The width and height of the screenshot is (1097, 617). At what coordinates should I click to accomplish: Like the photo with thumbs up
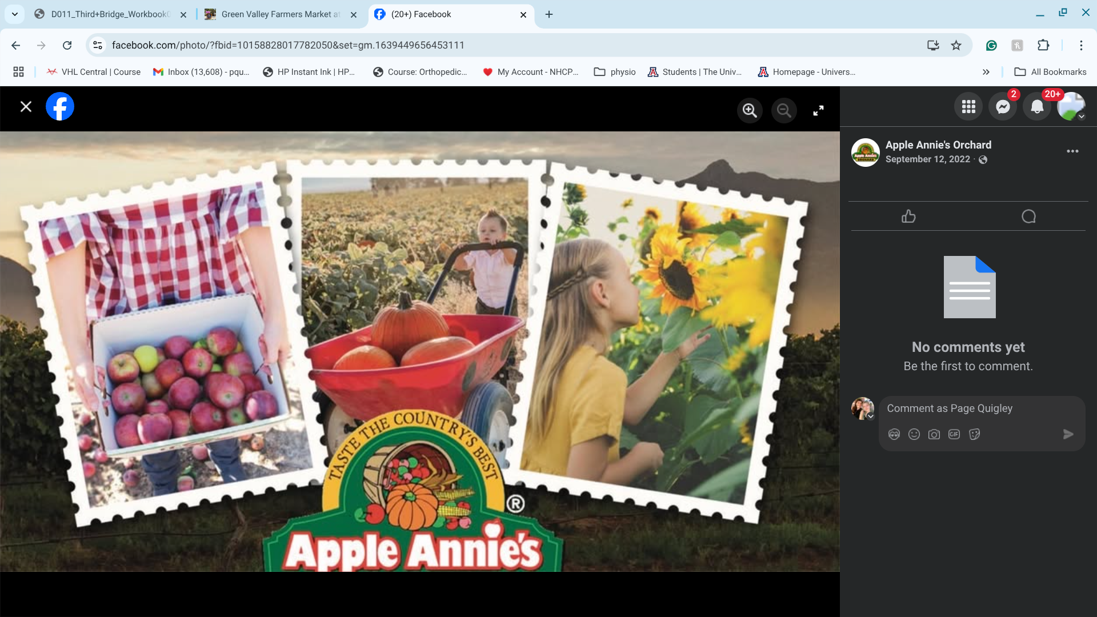click(908, 217)
